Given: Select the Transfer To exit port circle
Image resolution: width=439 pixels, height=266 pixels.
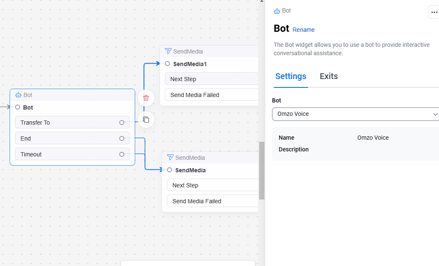Looking at the screenshot, I should click(122, 122).
